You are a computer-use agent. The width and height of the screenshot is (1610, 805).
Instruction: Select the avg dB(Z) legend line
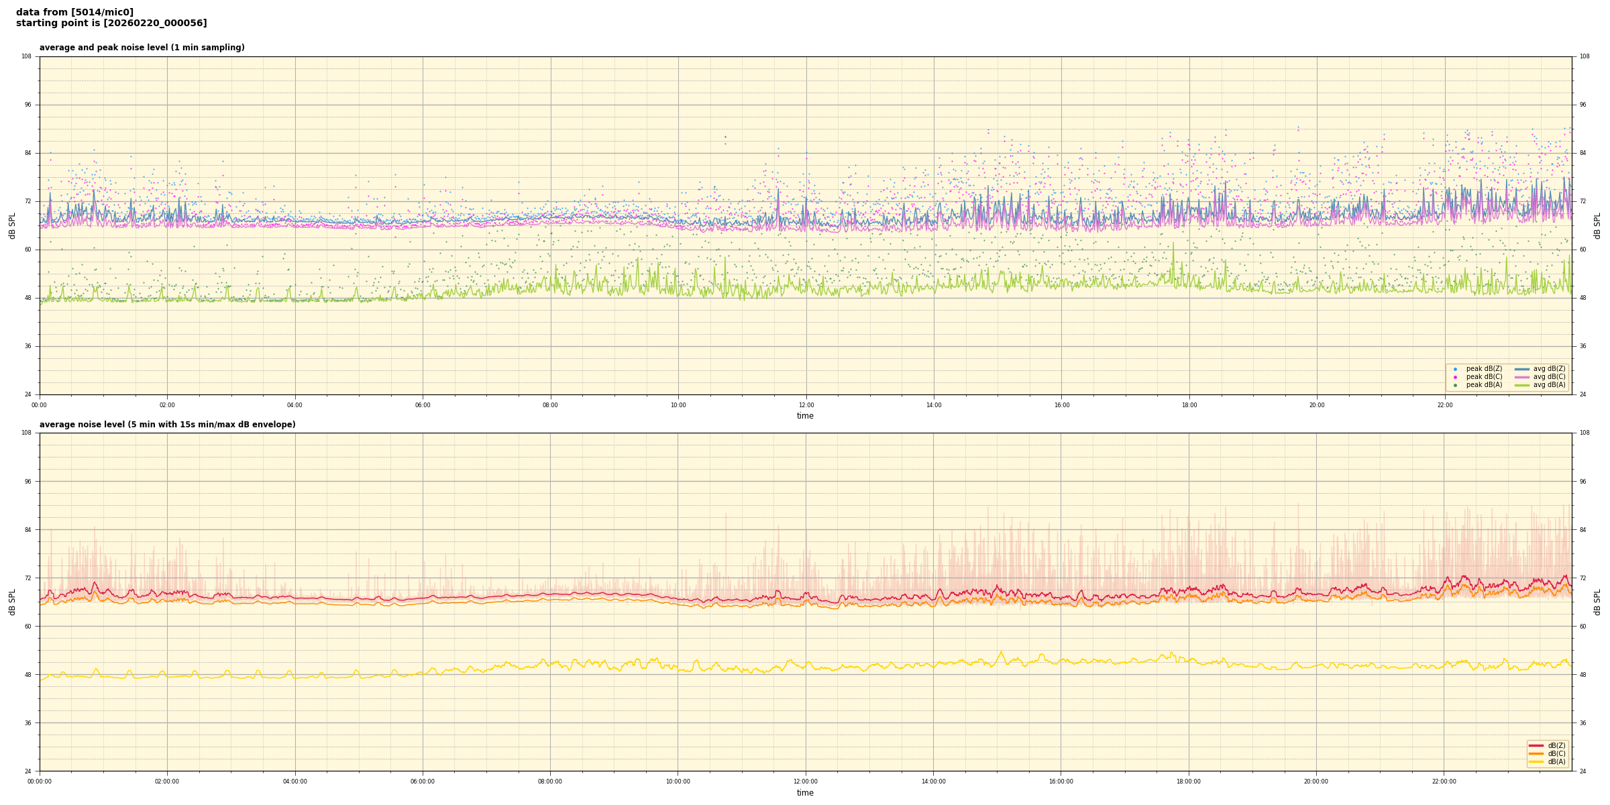click(1522, 369)
